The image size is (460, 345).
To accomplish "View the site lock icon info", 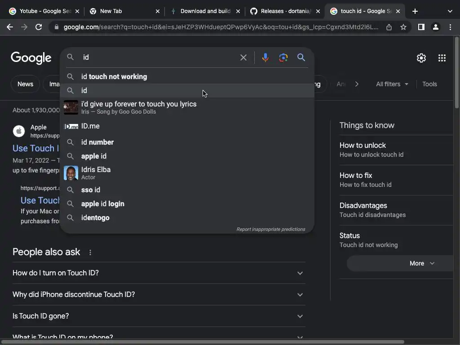I will click(57, 27).
